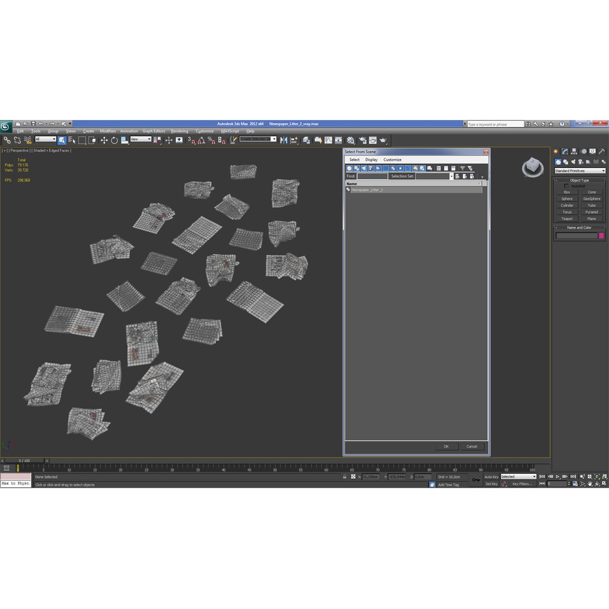
Task: Open the Selection Set dropdown in dialog
Action: pos(451,176)
